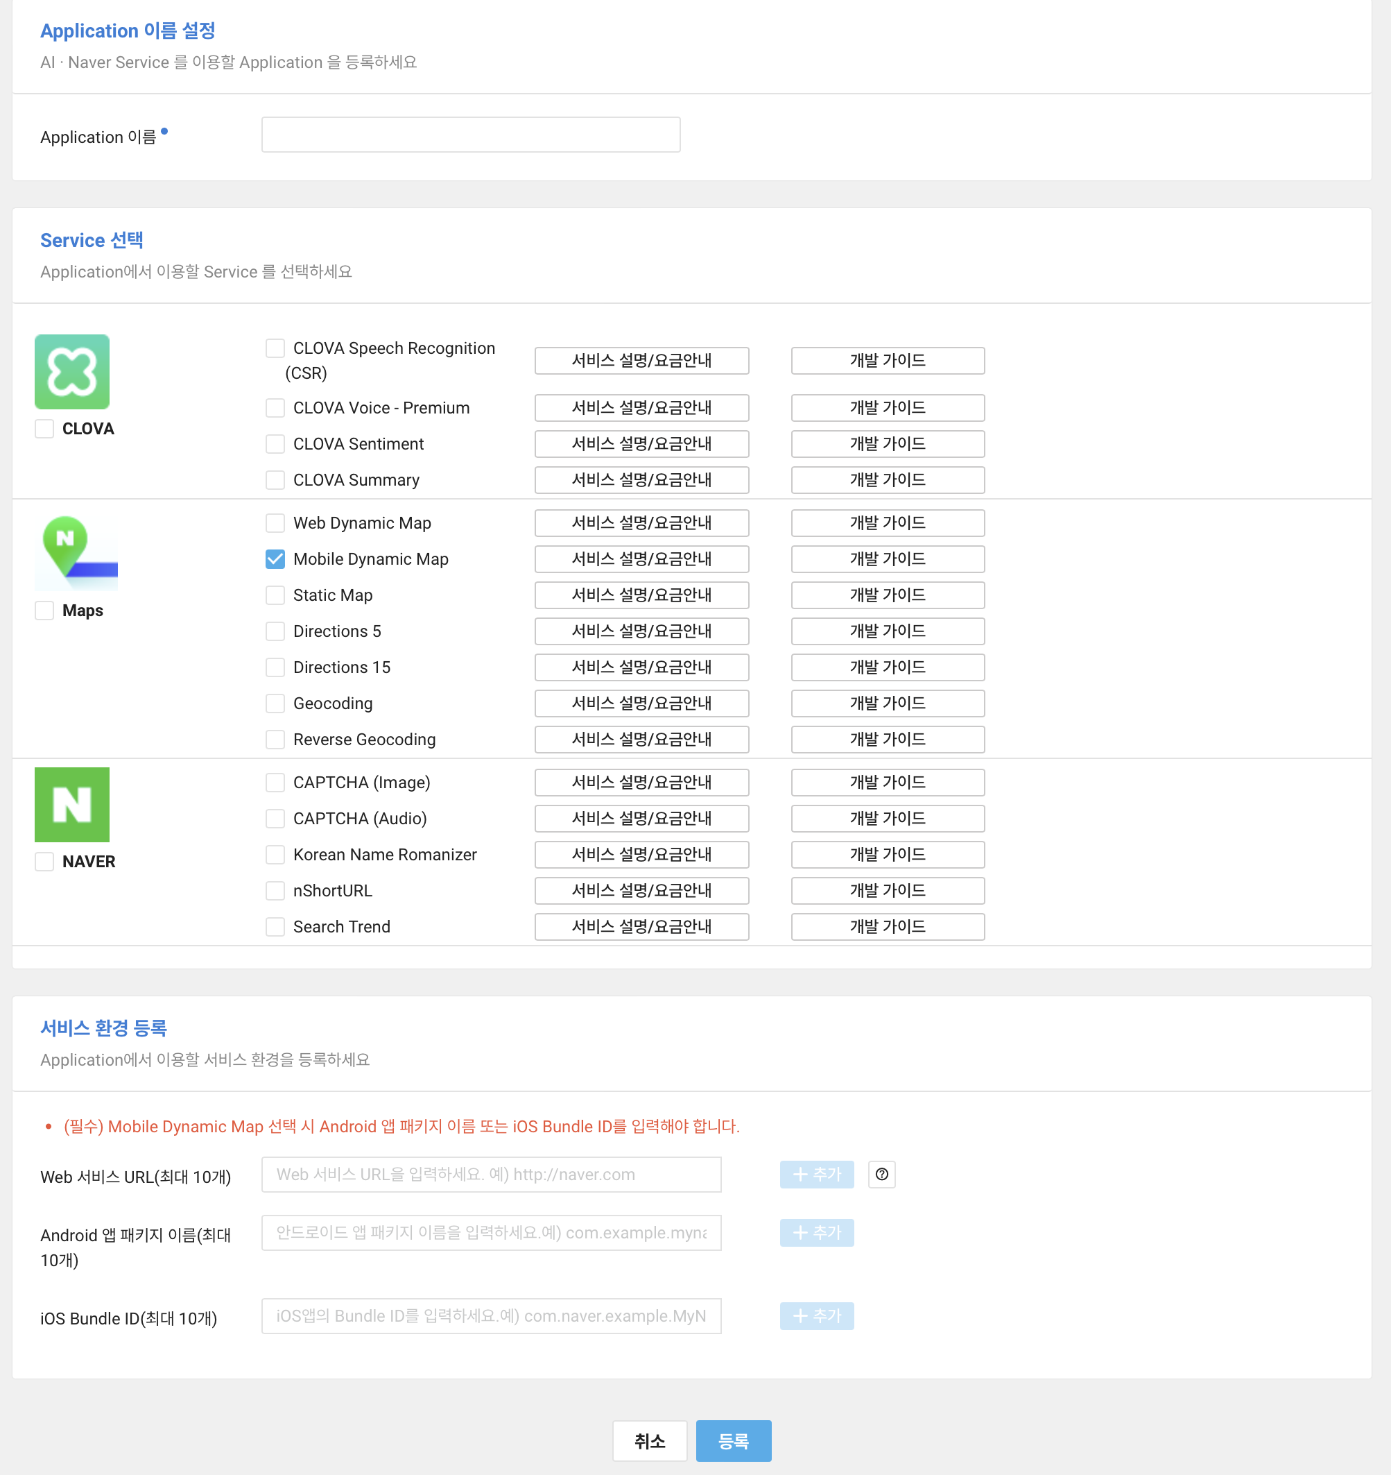
Task: Uncheck Mobile Dynamic Map checkbox
Action: [275, 559]
